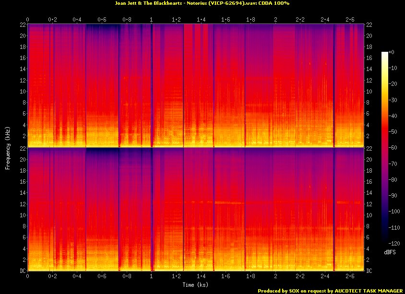Screen dimensions: 405x294
Task: Click the 'DC' label at bottom-left axis
Action: (22, 271)
